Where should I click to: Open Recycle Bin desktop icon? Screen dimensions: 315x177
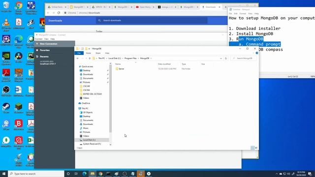(6, 7)
